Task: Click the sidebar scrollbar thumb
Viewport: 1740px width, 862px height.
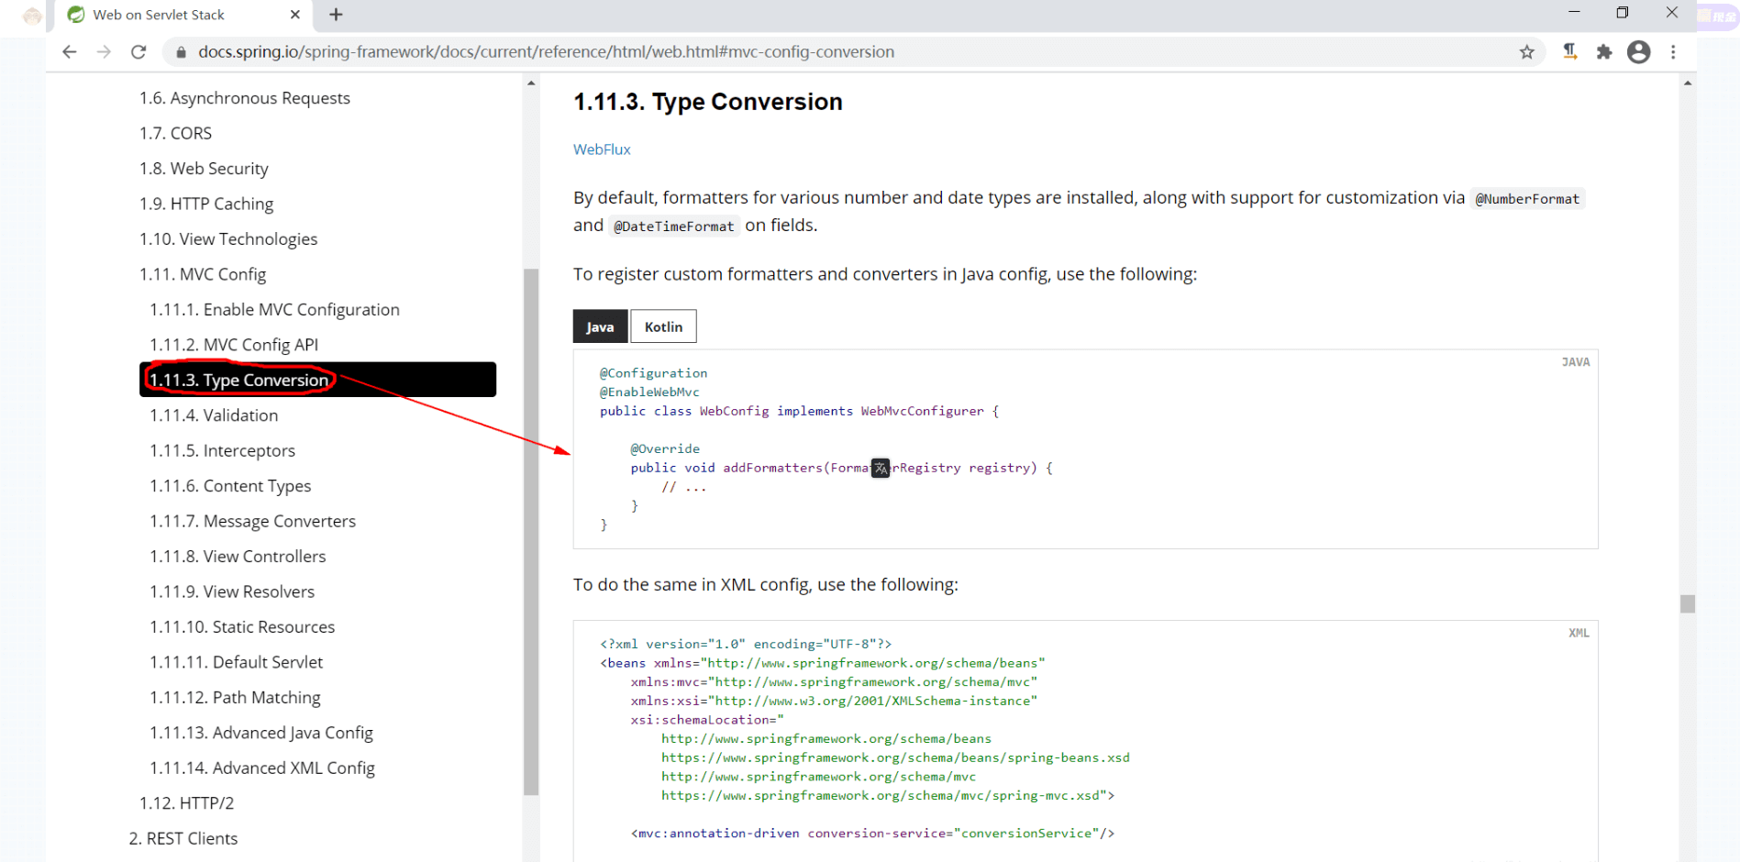Action: coord(531,532)
